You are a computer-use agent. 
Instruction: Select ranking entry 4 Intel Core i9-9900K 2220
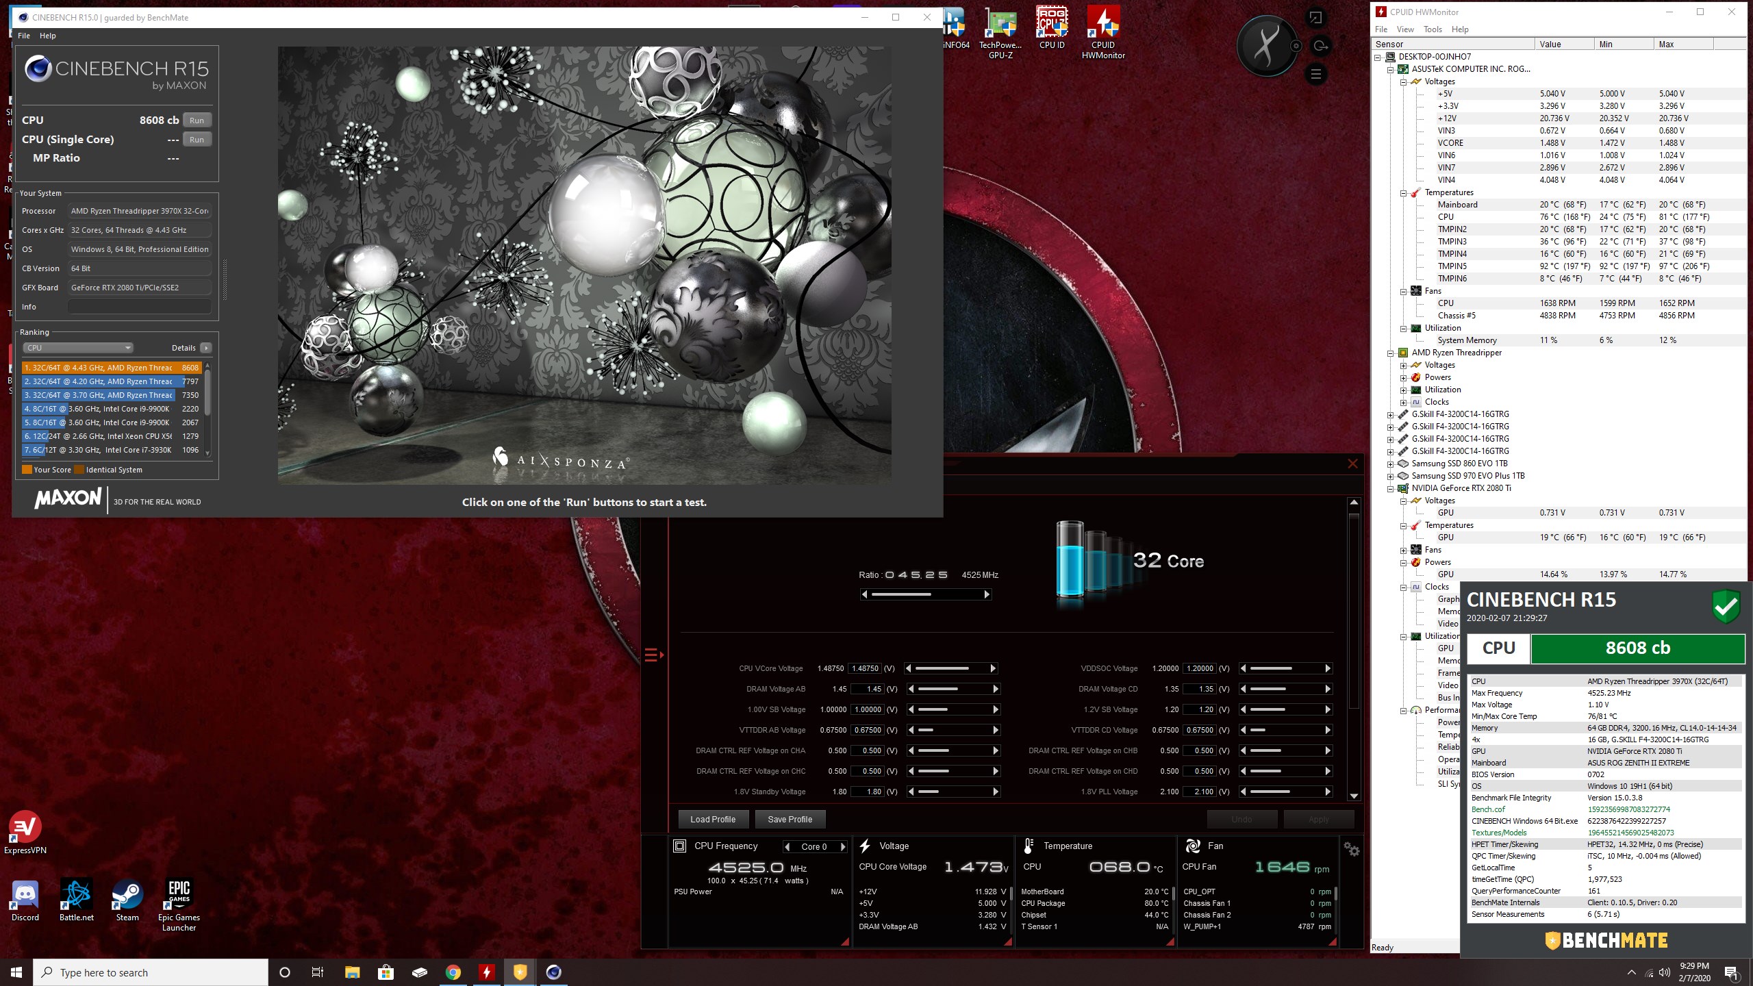[x=111, y=409]
